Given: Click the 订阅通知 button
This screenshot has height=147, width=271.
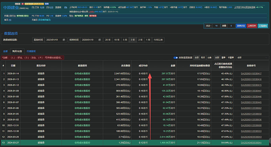Looking at the screenshot, I should pos(263,25).
